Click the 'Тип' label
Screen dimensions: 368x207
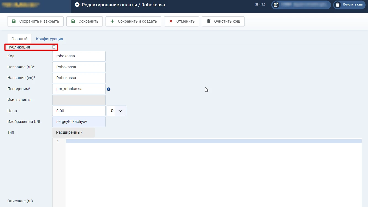pyautogui.click(x=11, y=132)
